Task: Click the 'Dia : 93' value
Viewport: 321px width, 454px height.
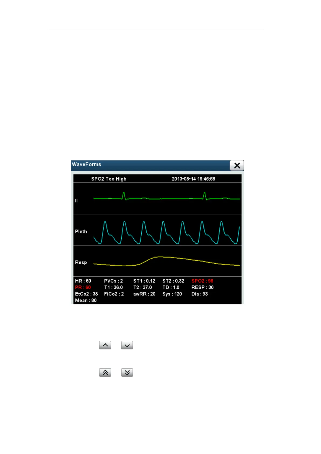Action: (x=200, y=294)
